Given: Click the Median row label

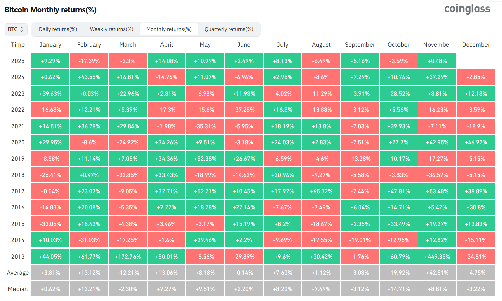Looking at the screenshot, I should click(18, 289).
